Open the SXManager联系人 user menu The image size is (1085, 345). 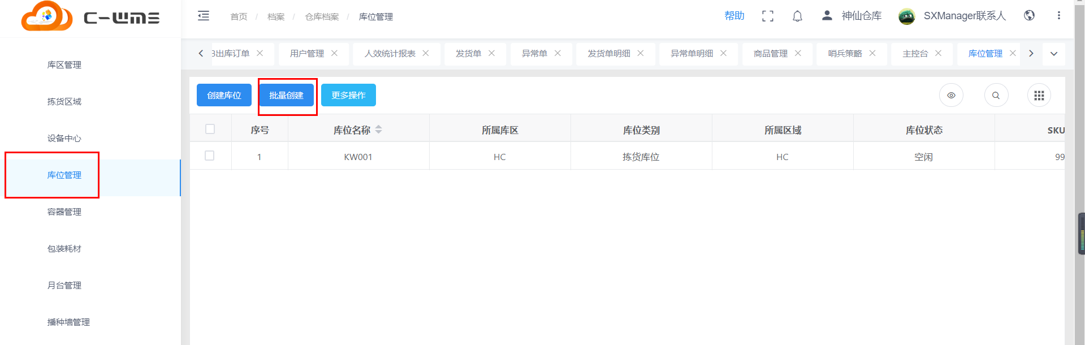tap(965, 16)
